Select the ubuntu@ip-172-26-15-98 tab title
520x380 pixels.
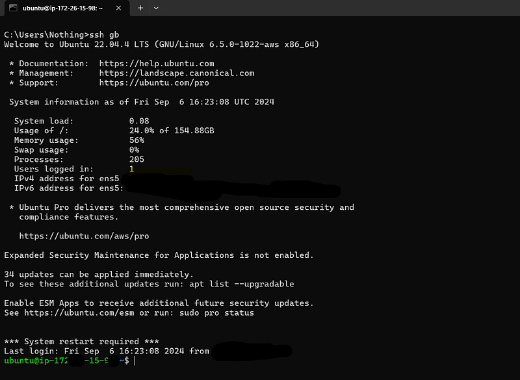click(x=62, y=8)
